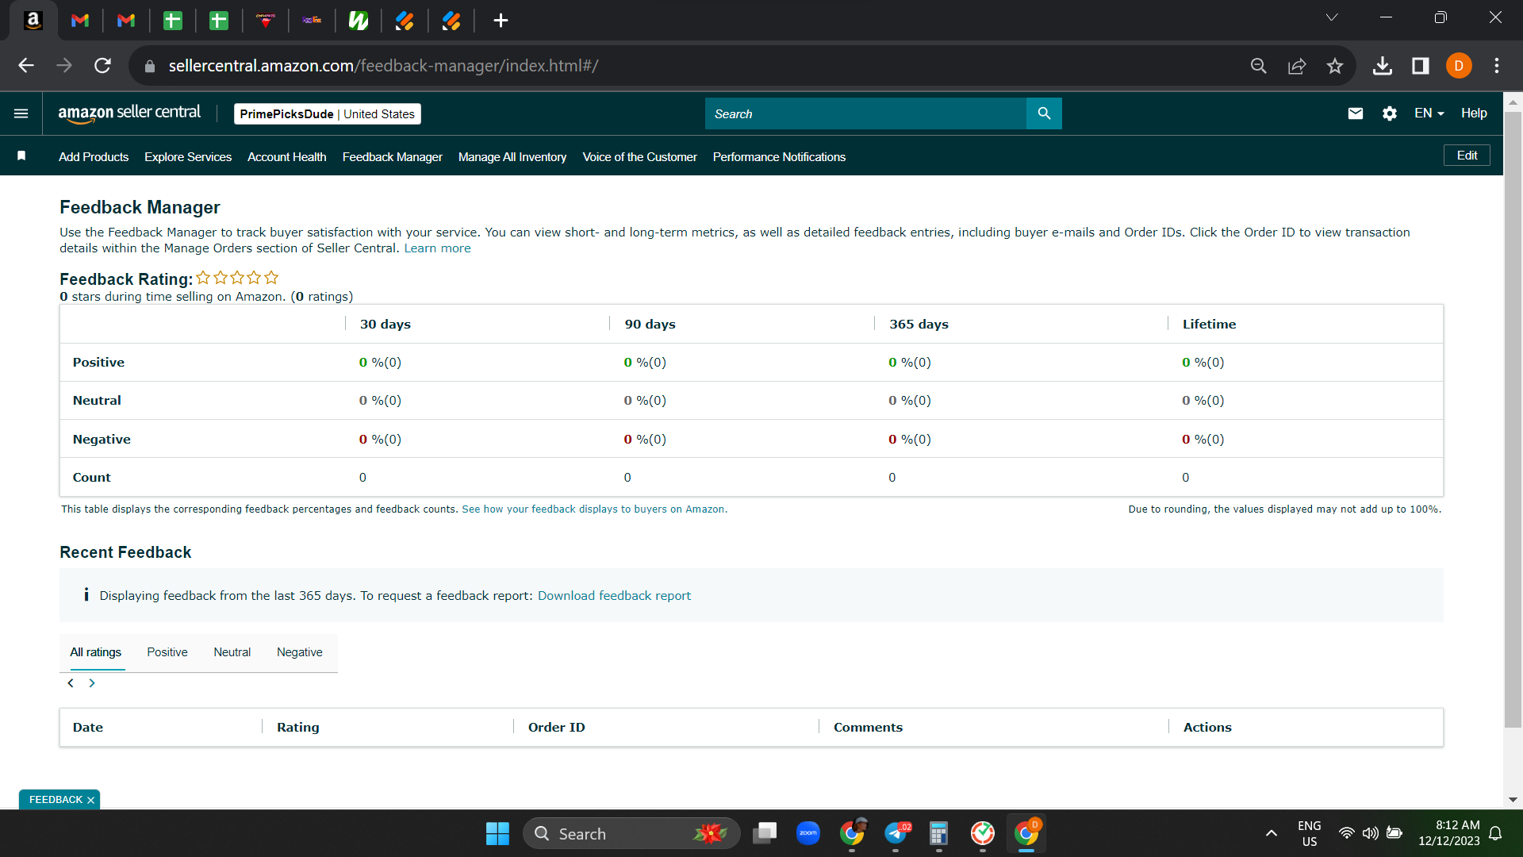Image resolution: width=1523 pixels, height=857 pixels.
Task: Click the ENG US language indicator
Action: (1309, 833)
